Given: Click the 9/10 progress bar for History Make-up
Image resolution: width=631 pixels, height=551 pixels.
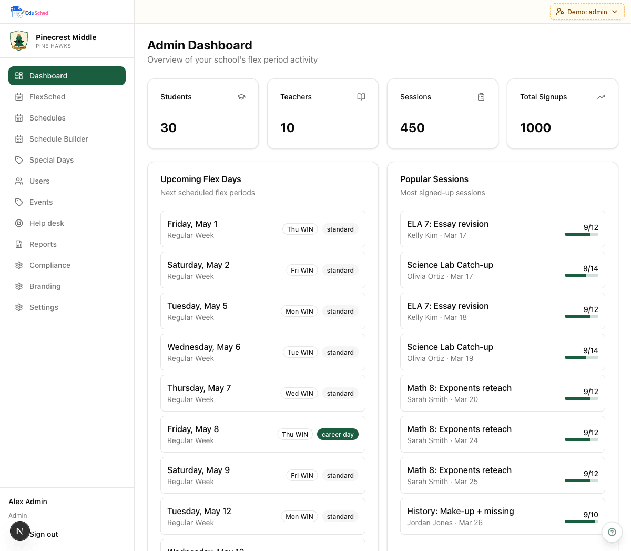Looking at the screenshot, I should point(582,522).
